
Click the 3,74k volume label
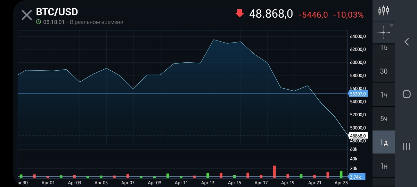click(356, 177)
